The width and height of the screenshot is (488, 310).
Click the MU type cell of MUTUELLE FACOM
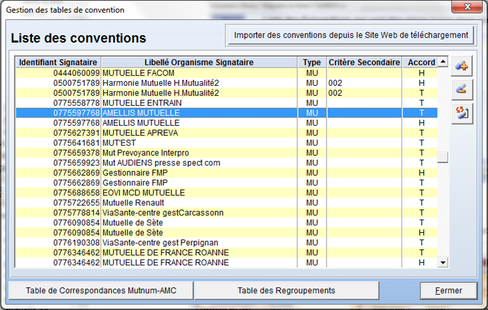point(312,73)
